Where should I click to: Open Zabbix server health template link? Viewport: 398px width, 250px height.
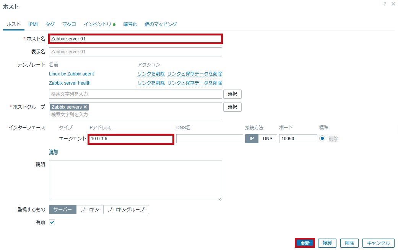click(x=70, y=83)
